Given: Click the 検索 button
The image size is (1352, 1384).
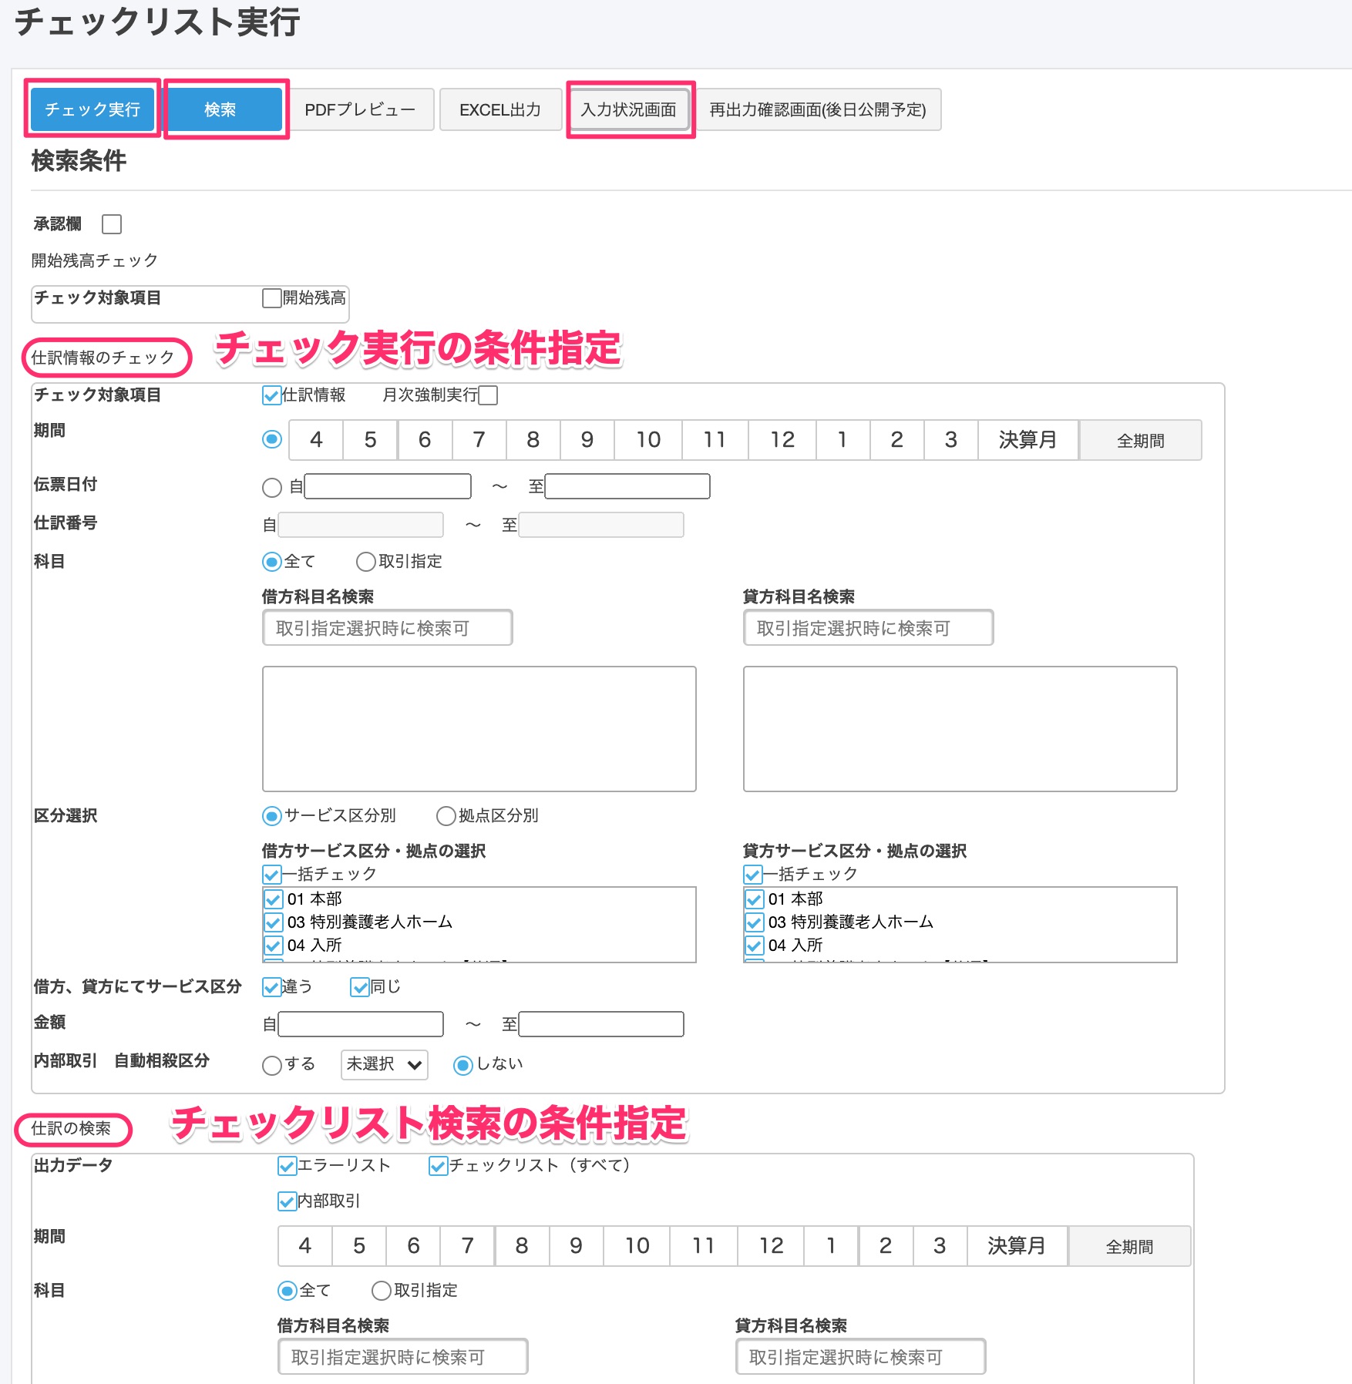Looking at the screenshot, I should pos(224,109).
